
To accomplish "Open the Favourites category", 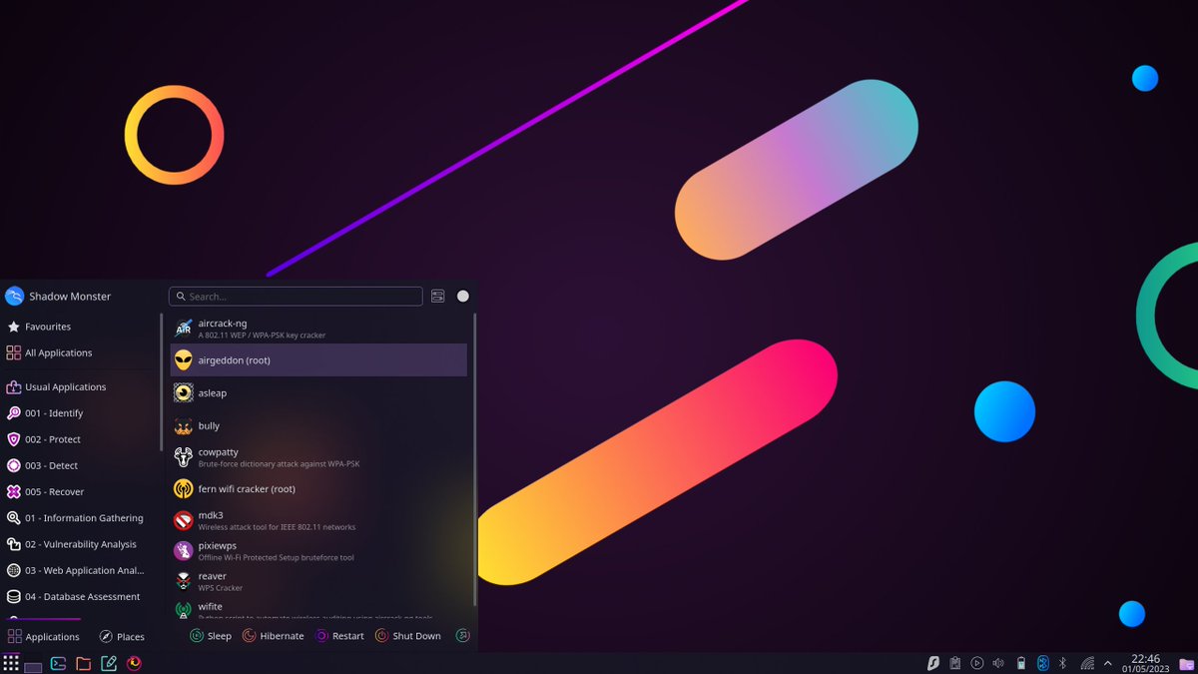I will coord(79,327).
